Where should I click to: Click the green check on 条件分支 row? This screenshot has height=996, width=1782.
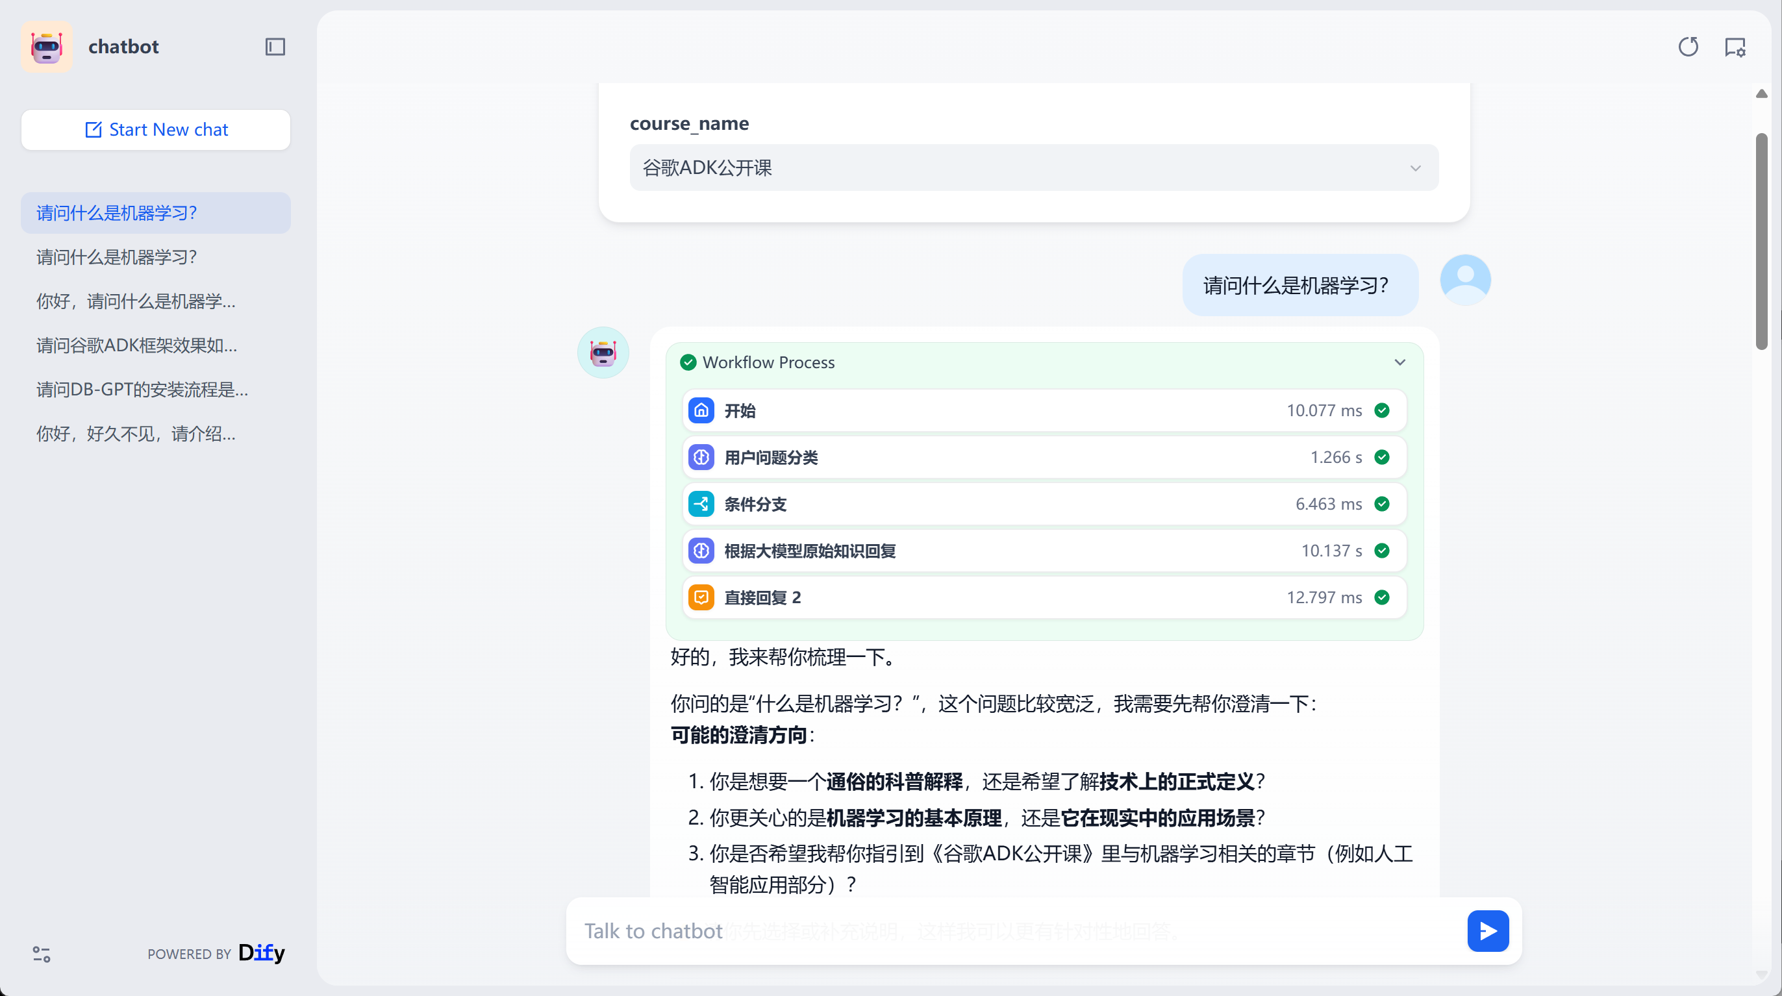[x=1382, y=504]
